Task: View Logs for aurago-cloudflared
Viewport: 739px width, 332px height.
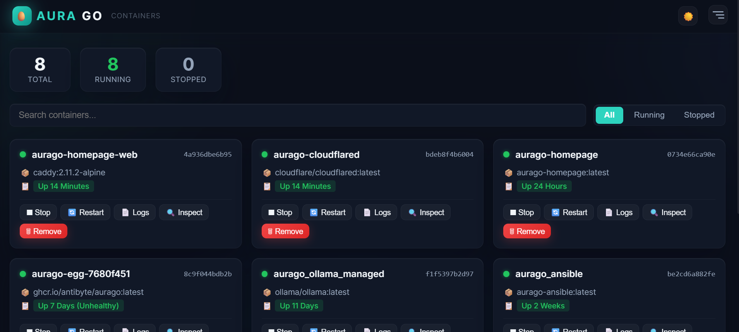Action: pos(376,212)
